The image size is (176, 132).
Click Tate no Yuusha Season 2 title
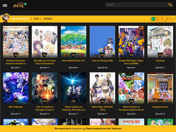click(x=45, y=108)
